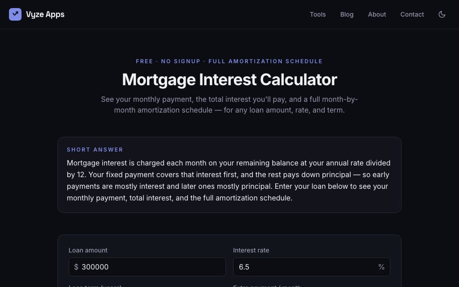459x287 pixels.
Task: Click the subtitle about monthly payment
Action: coord(229,104)
